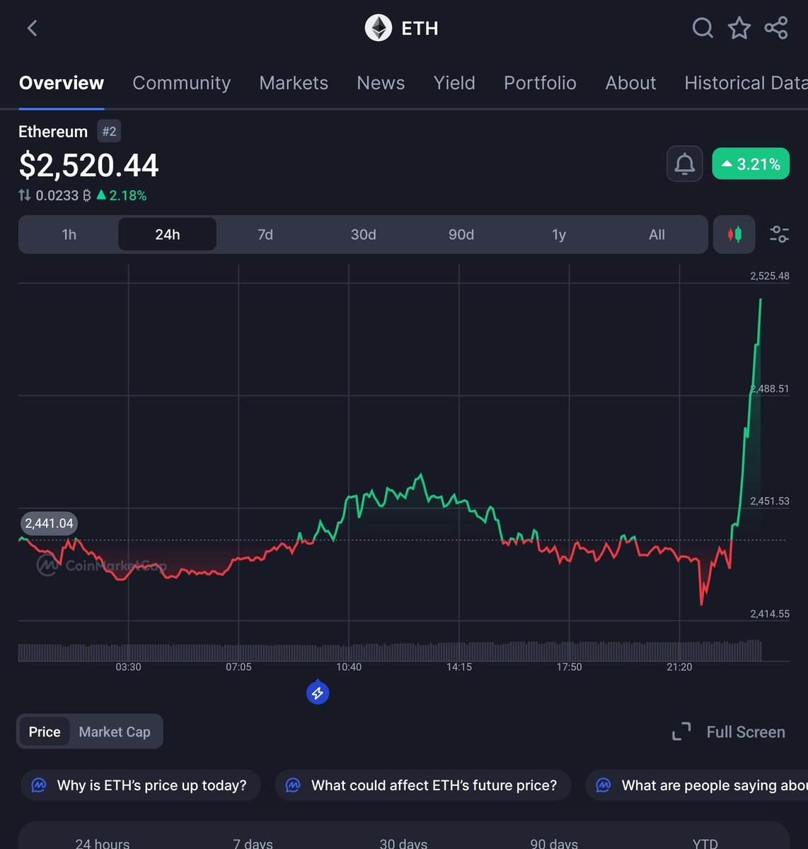
Task: Switch to the Community tab
Action: pos(182,83)
